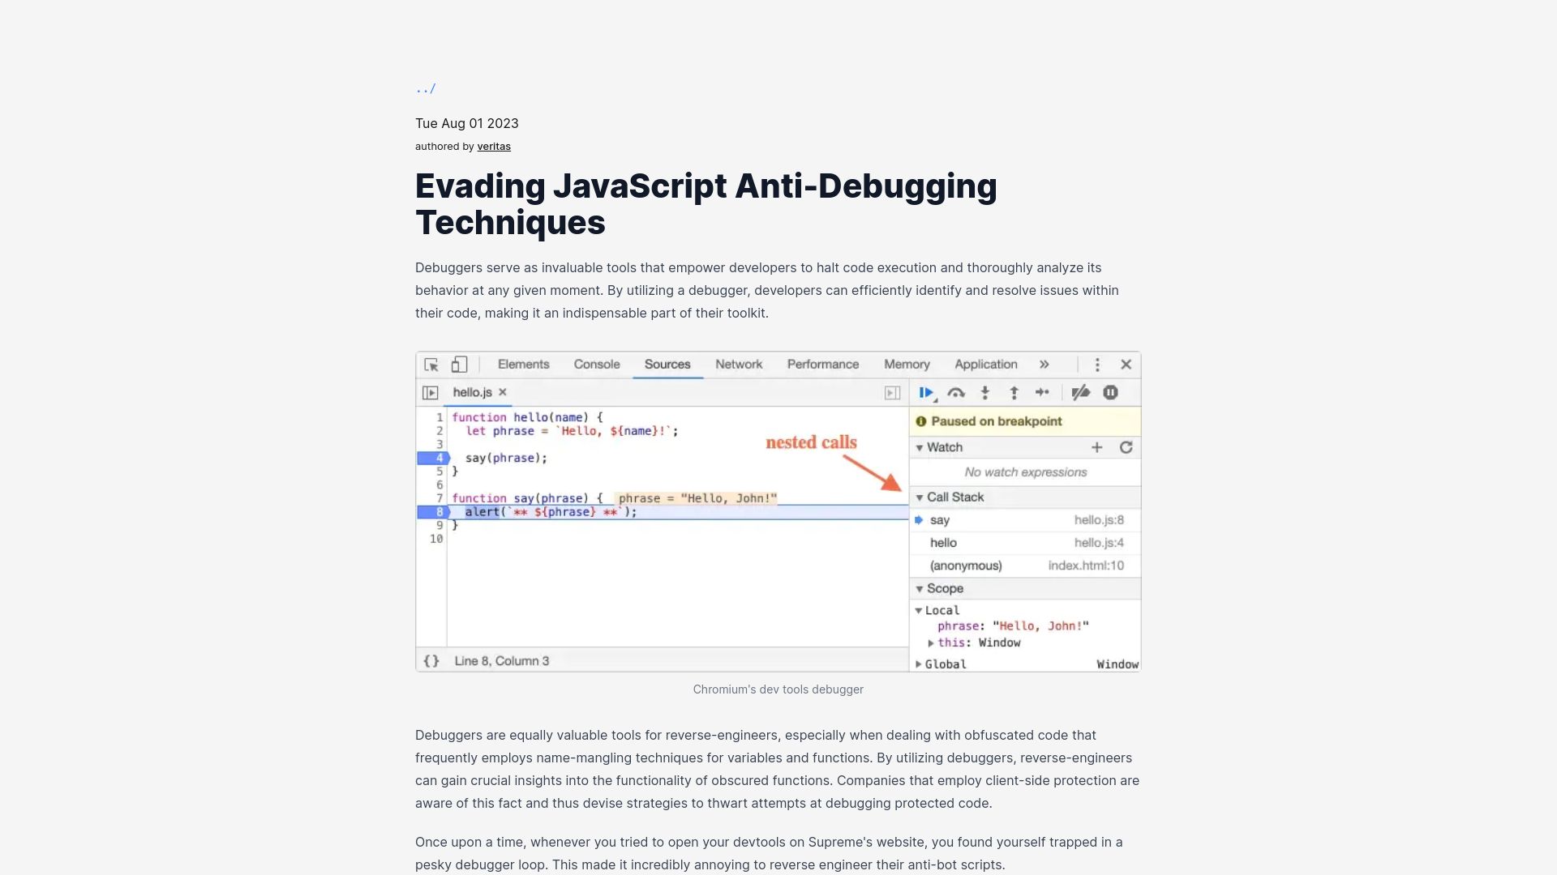
Task: Step over the next function call
Action: (956, 393)
